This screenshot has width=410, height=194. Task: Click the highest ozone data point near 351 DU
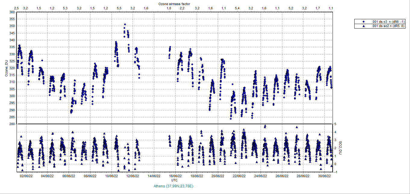(125, 24)
